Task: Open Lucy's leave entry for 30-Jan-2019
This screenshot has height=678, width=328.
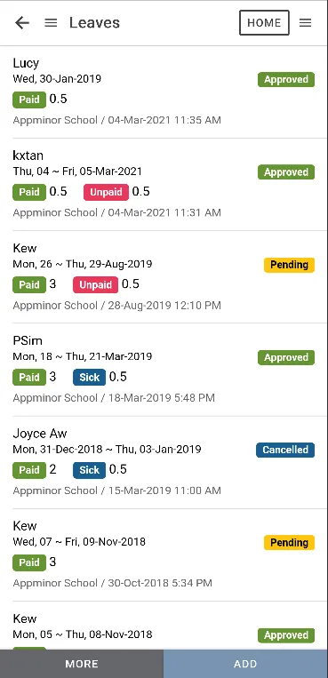Action: [x=164, y=92]
